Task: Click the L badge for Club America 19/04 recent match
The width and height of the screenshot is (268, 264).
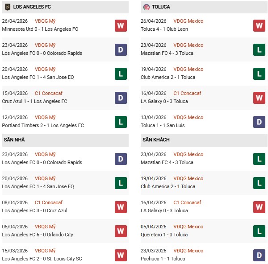Action: (x=260, y=74)
